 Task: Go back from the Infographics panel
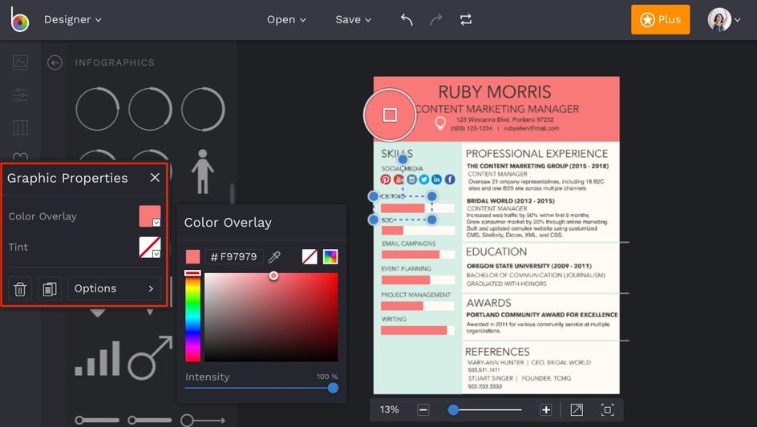point(55,62)
